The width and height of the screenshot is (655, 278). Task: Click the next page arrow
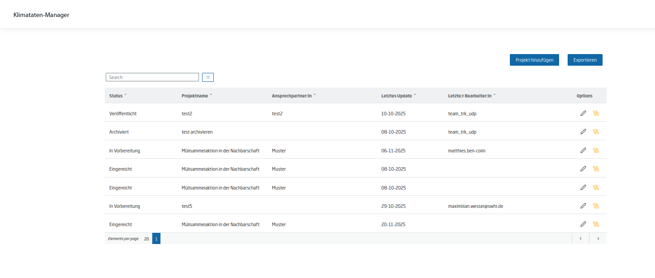pos(598,238)
